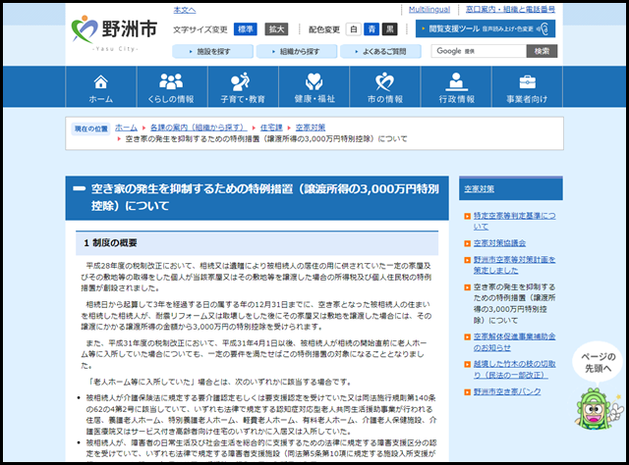Focus the Google search field
629x465 pixels.
tap(478, 50)
